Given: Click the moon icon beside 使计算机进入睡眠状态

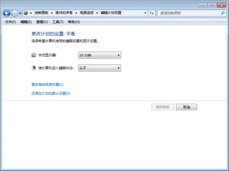Looking at the screenshot, I should tap(34, 68).
